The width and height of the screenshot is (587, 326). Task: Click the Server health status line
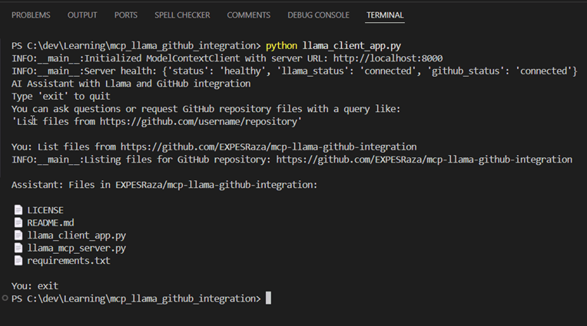(x=294, y=71)
